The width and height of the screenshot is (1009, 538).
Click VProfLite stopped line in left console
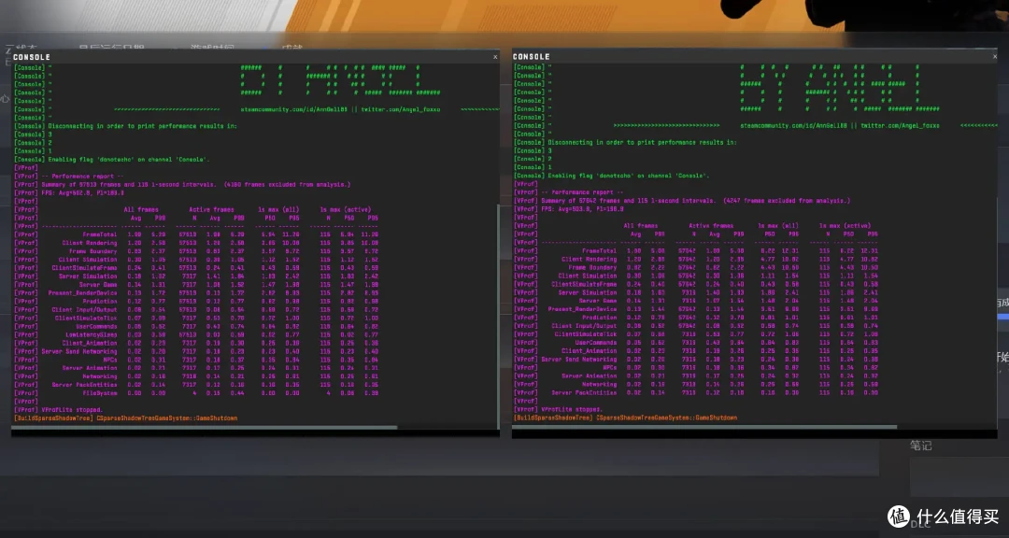click(58, 410)
